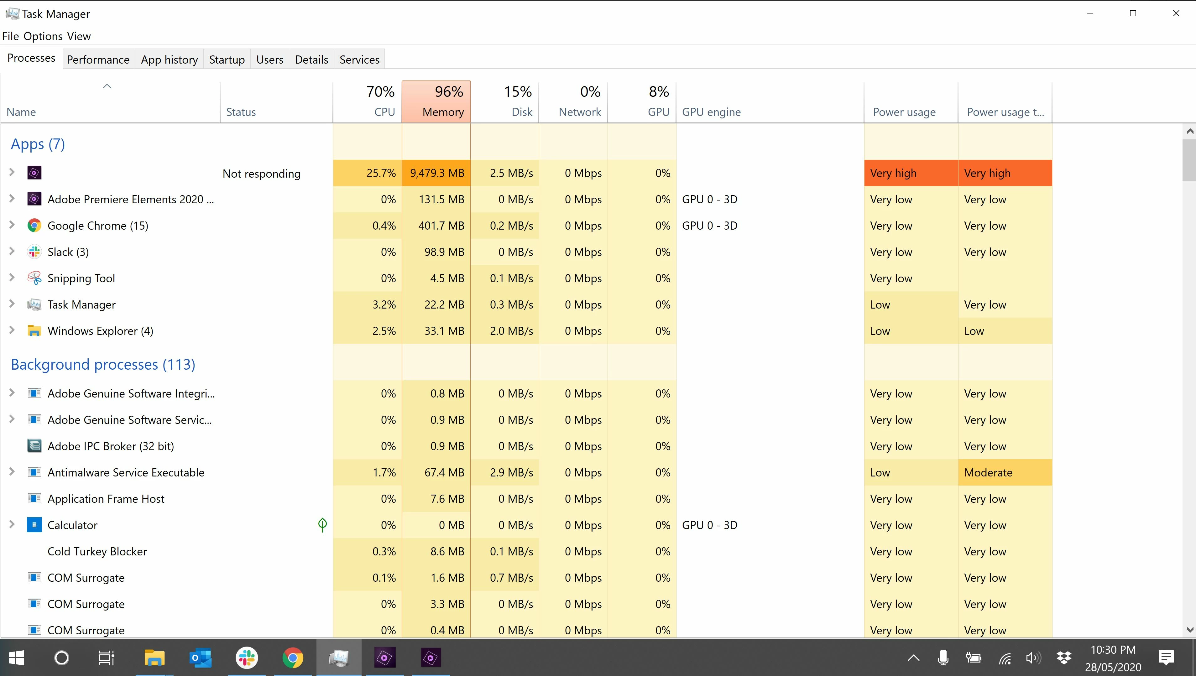
Task: Click the Calculator process icon
Action: (34, 525)
